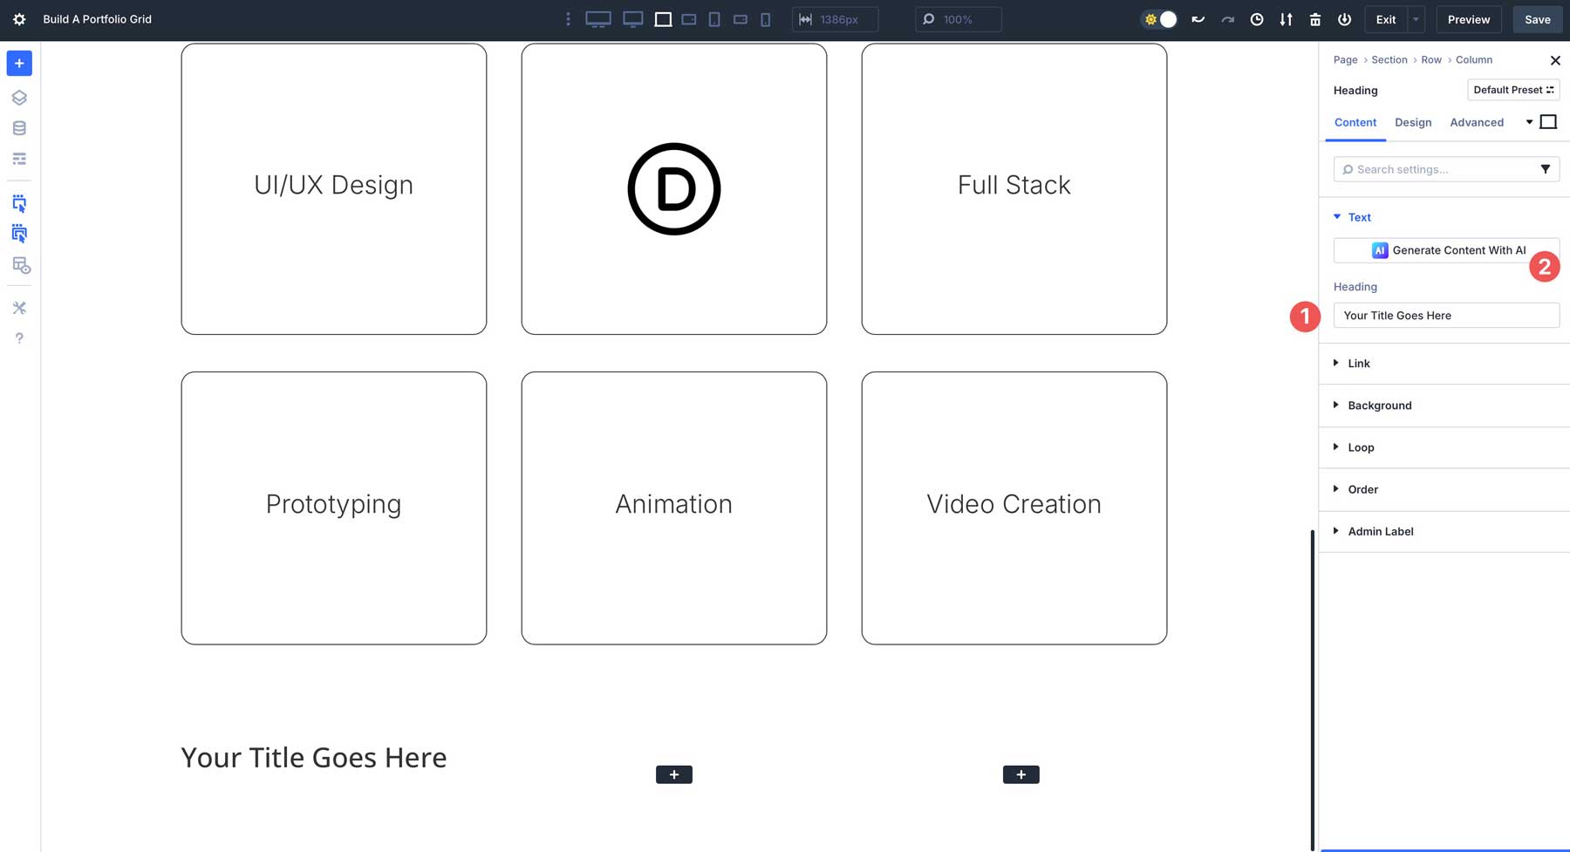Image resolution: width=1570 pixels, height=852 pixels.
Task: Click the trash icon to clear layout
Action: (x=1315, y=18)
